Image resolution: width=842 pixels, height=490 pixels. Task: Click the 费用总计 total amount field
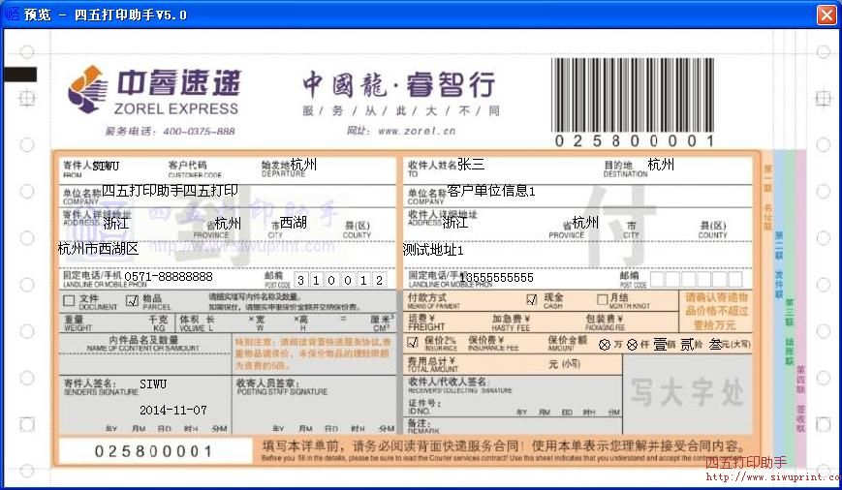click(513, 364)
